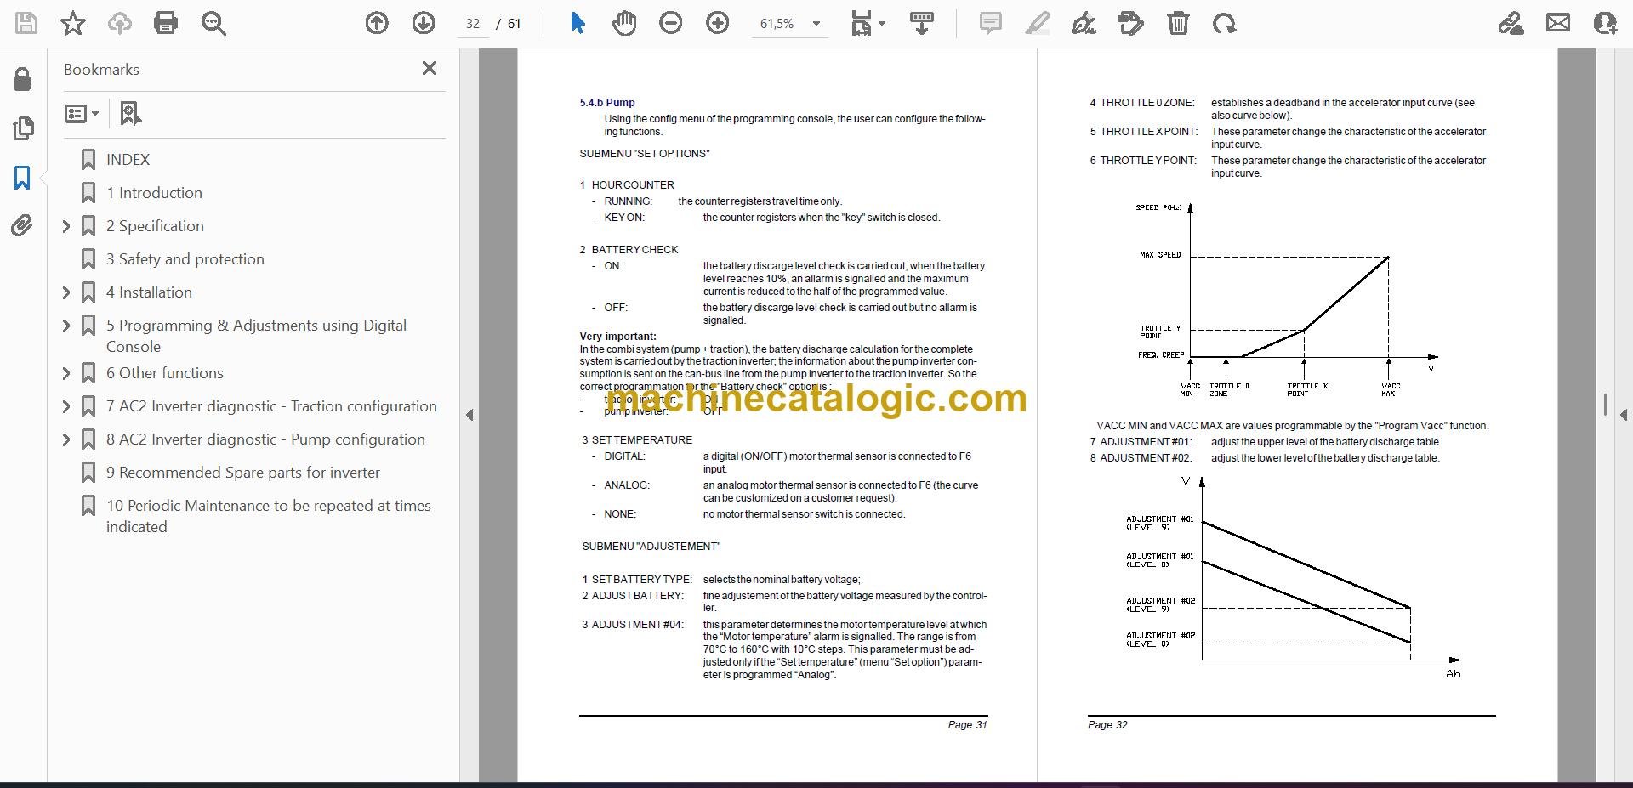Image resolution: width=1633 pixels, height=788 pixels.
Task: Click the 'Very important:' bold text
Action: coord(617,337)
